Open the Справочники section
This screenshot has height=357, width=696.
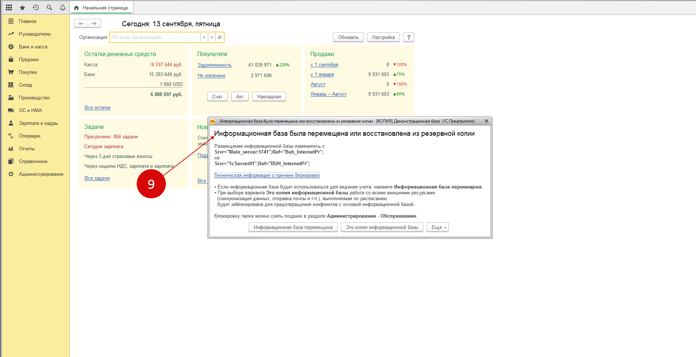click(33, 161)
